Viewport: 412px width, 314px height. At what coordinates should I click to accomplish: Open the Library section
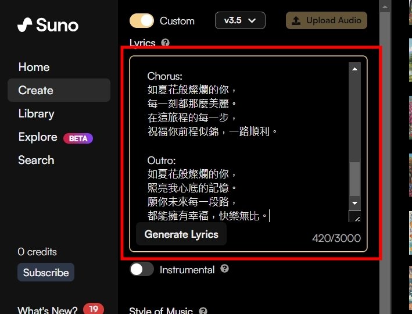tap(36, 113)
